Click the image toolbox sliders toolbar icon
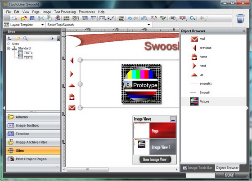Screen dimensions: 252x181 (102, 18)
